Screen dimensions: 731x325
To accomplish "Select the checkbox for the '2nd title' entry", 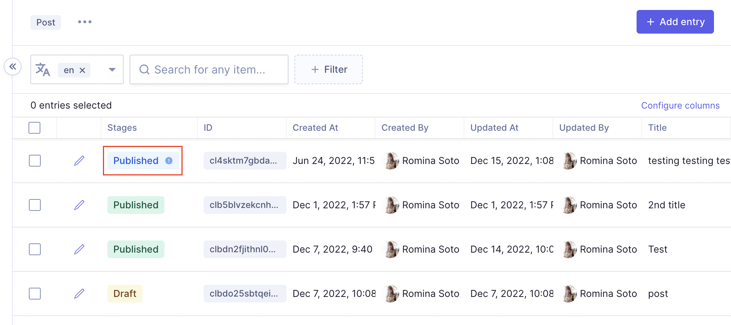I will [35, 205].
